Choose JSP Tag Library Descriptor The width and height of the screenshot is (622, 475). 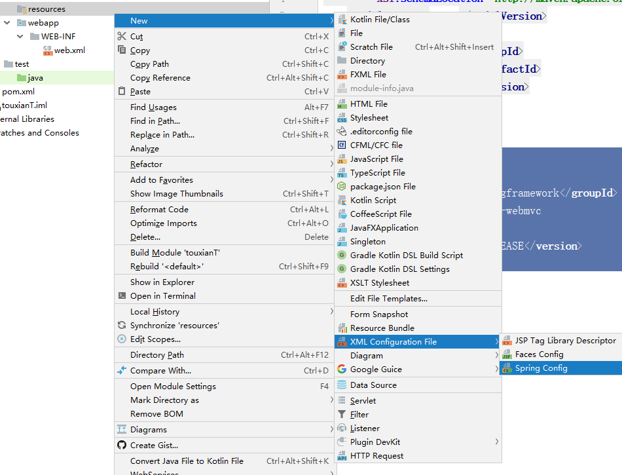point(561,341)
